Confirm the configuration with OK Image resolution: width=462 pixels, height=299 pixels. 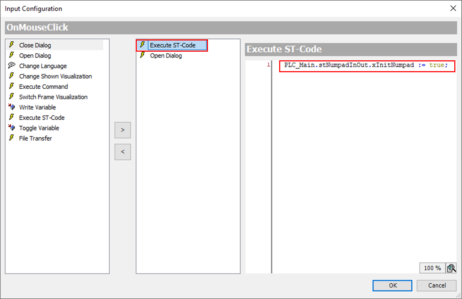coord(392,285)
